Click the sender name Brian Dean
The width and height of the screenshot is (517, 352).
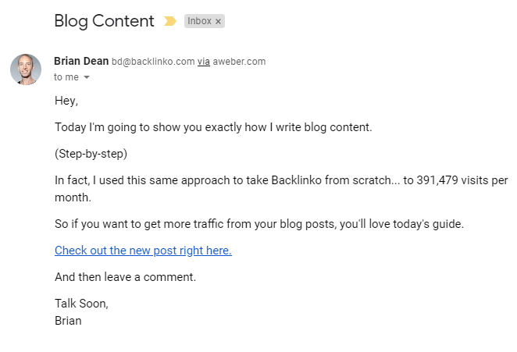click(x=80, y=61)
